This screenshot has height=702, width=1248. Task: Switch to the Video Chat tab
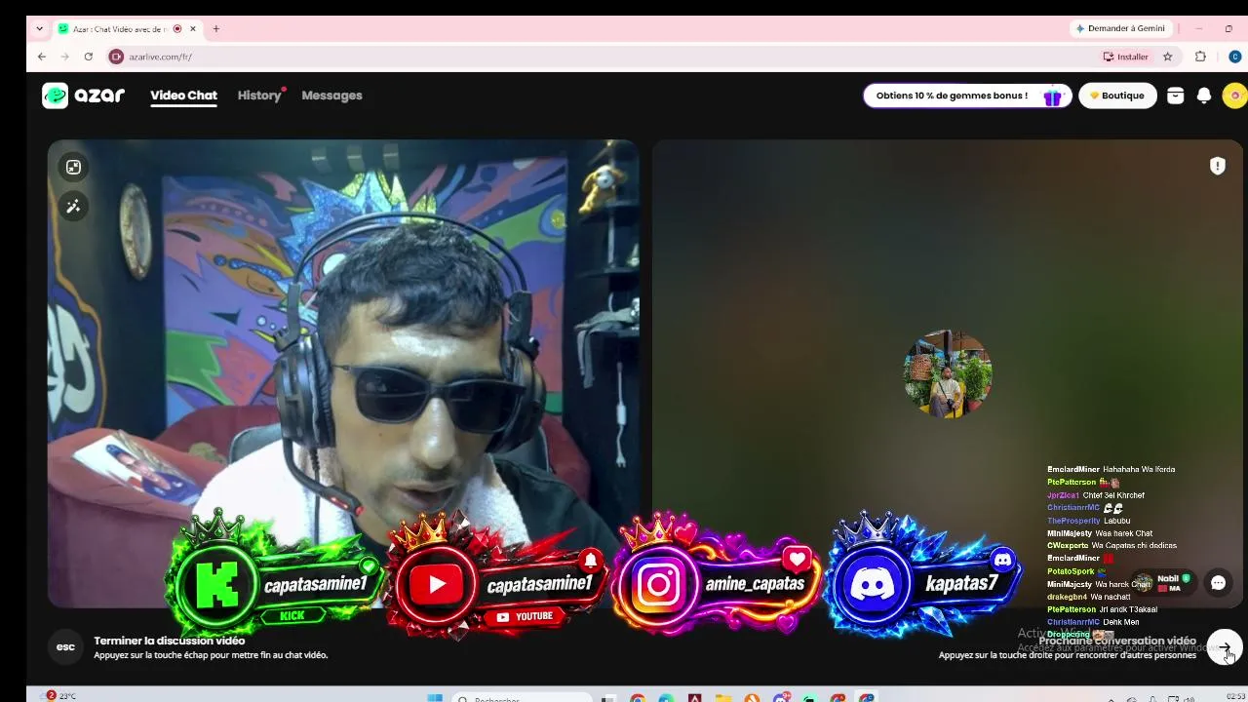[x=183, y=96]
